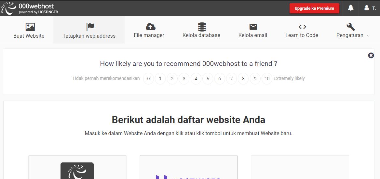Screen dimensions: 380x179
Task: Click the database stack icon
Action: coord(202,27)
